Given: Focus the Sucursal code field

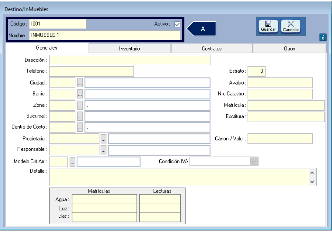Looking at the screenshot, I should [x=62, y=116].
